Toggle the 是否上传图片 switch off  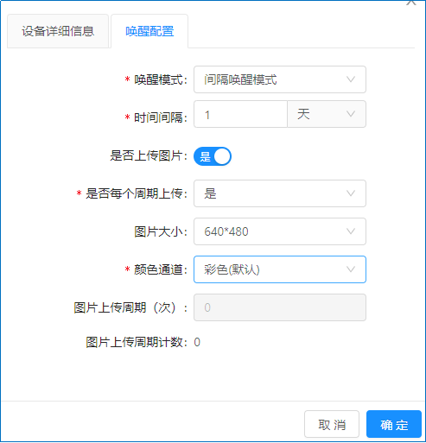click(213, 156)
